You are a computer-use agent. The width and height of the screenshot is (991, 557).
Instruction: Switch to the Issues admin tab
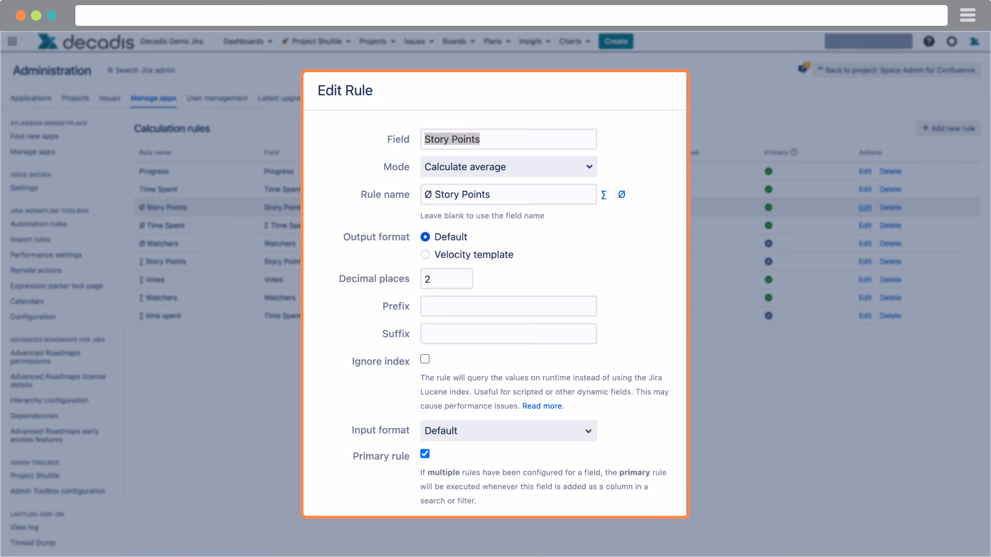[x=109, y=98]
